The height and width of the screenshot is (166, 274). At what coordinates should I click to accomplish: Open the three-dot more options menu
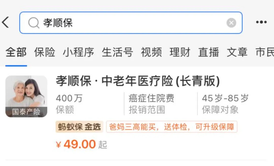(x=261, y=22)
